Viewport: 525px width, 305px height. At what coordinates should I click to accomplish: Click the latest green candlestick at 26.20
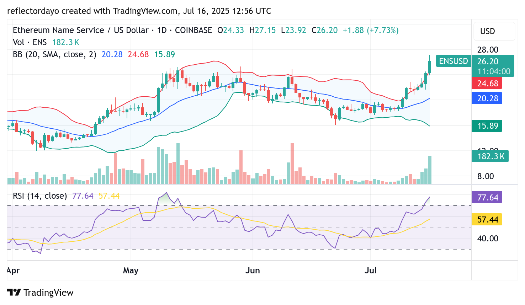pyautogui.click(x=430, y=66)
